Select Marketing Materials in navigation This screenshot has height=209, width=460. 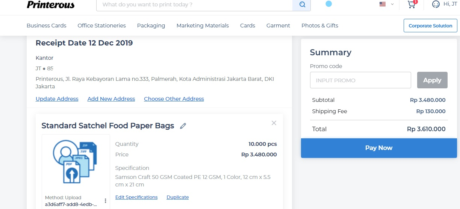coord(203,26)
